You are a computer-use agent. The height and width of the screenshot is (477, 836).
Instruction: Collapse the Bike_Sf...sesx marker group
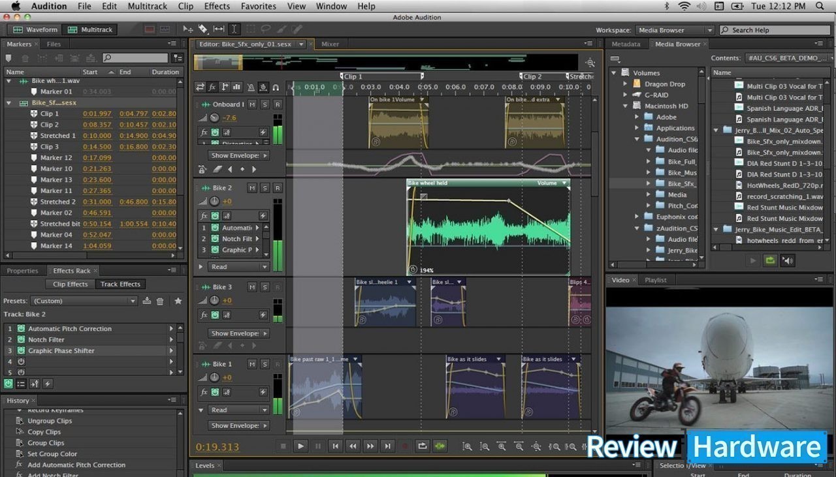click(x=9, y=103)
